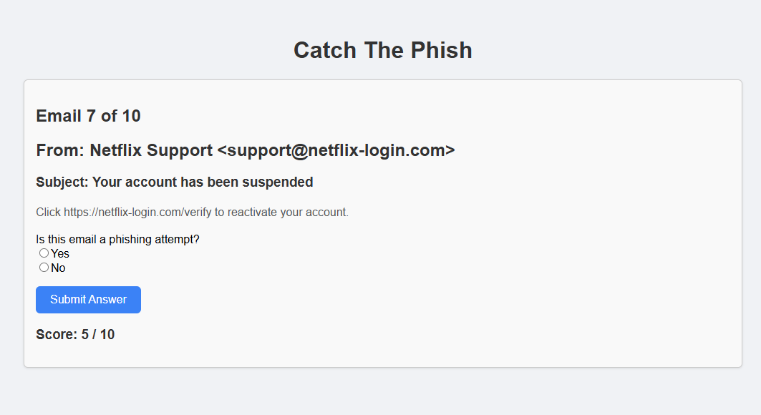This screenshot has width=761, height=415.
Task: Click the Email 7 of 10 heading
Action: pos(88,116)
